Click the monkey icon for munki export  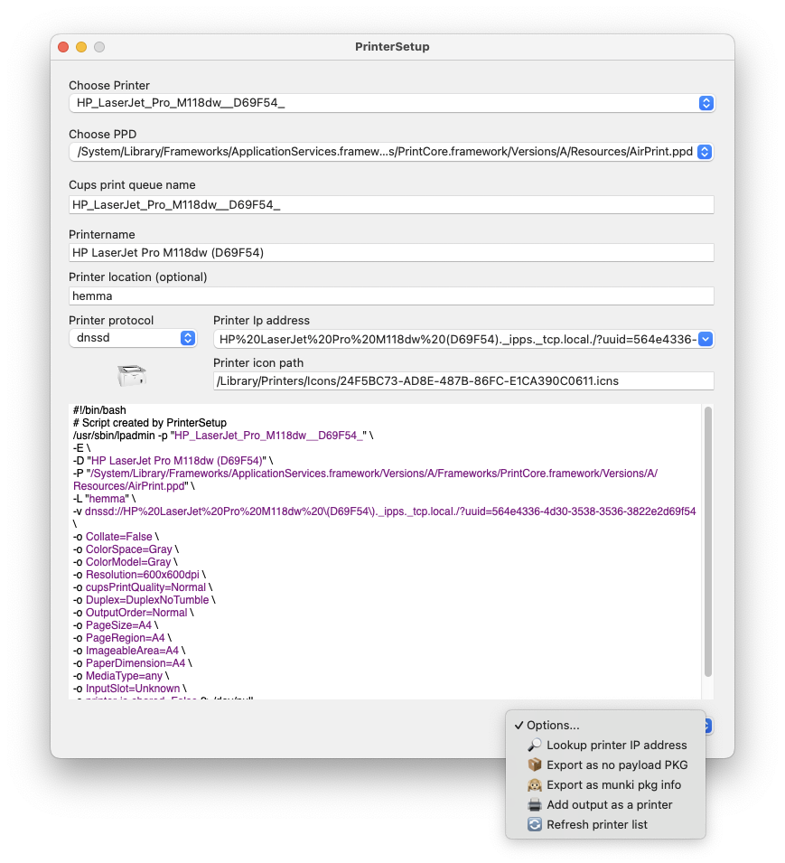534,785
